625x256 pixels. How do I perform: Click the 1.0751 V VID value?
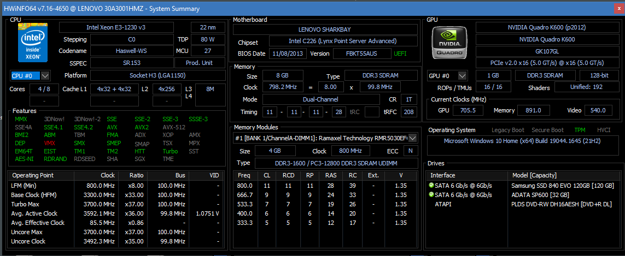click(207, 213)
